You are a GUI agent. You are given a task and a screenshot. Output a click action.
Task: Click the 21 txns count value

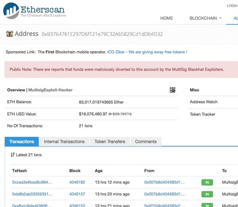pos(86,126)
